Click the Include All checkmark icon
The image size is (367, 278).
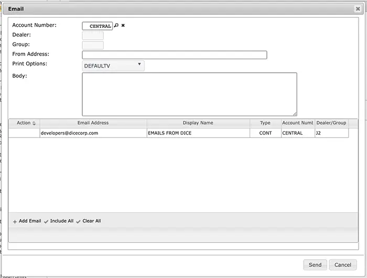46,221
